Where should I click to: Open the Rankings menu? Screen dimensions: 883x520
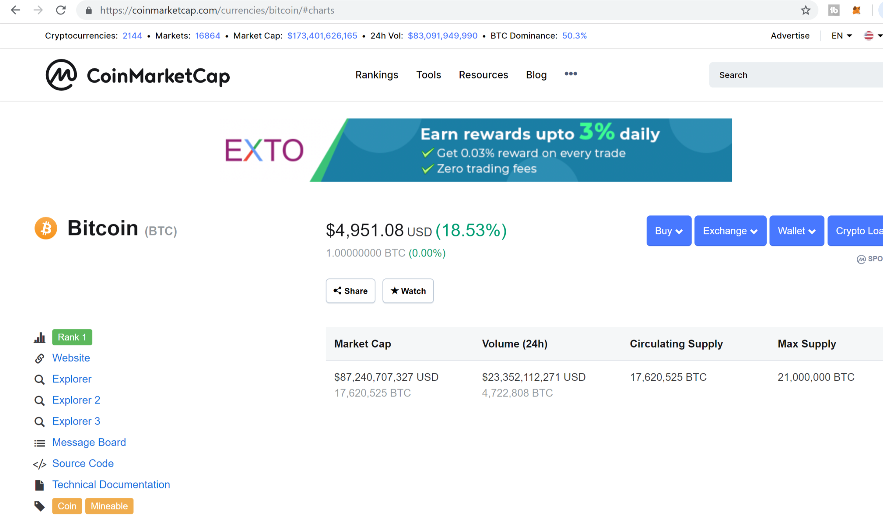[377, 75]
